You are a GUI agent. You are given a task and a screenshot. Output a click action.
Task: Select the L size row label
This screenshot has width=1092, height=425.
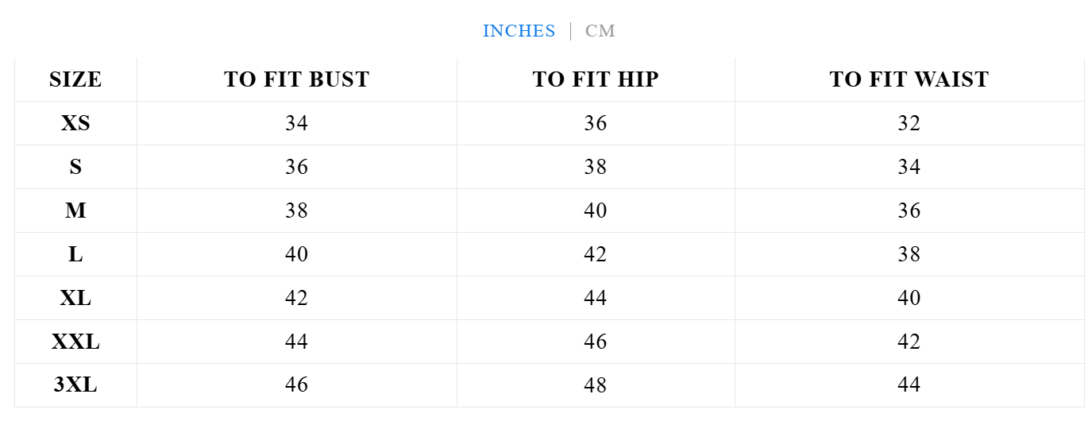coord(75,254)
